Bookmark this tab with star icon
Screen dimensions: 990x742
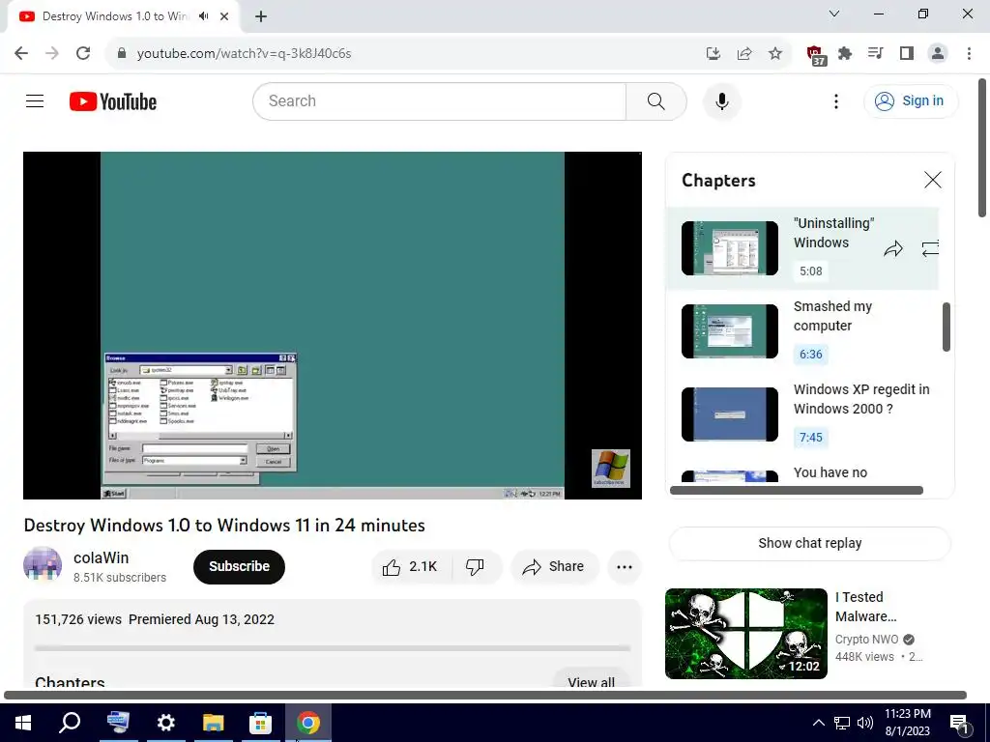775,53
